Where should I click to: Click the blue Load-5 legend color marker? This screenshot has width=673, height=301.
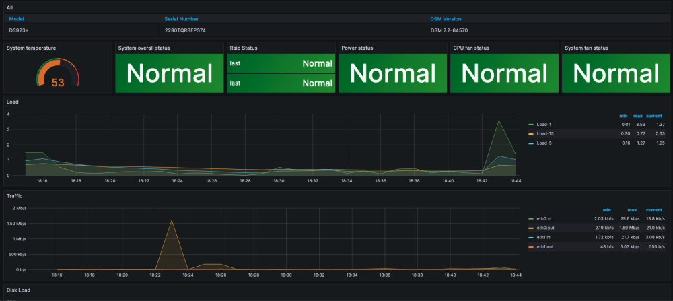[x=532, y=143]
